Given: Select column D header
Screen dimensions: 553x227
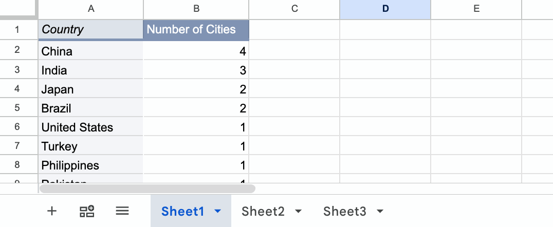Looking at the screenshot, I should pos(385,9).
